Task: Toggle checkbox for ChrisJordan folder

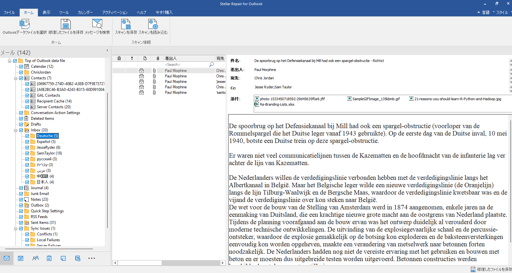Action: (x=21, y=72)
